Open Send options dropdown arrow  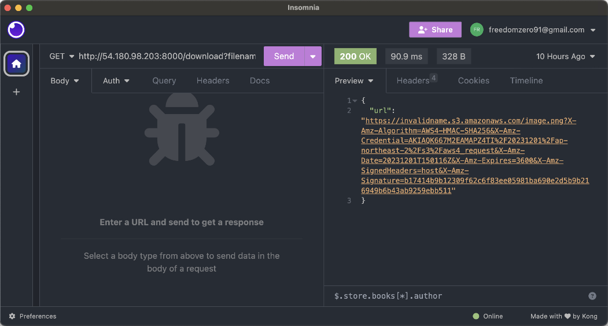tap(314, 56)
